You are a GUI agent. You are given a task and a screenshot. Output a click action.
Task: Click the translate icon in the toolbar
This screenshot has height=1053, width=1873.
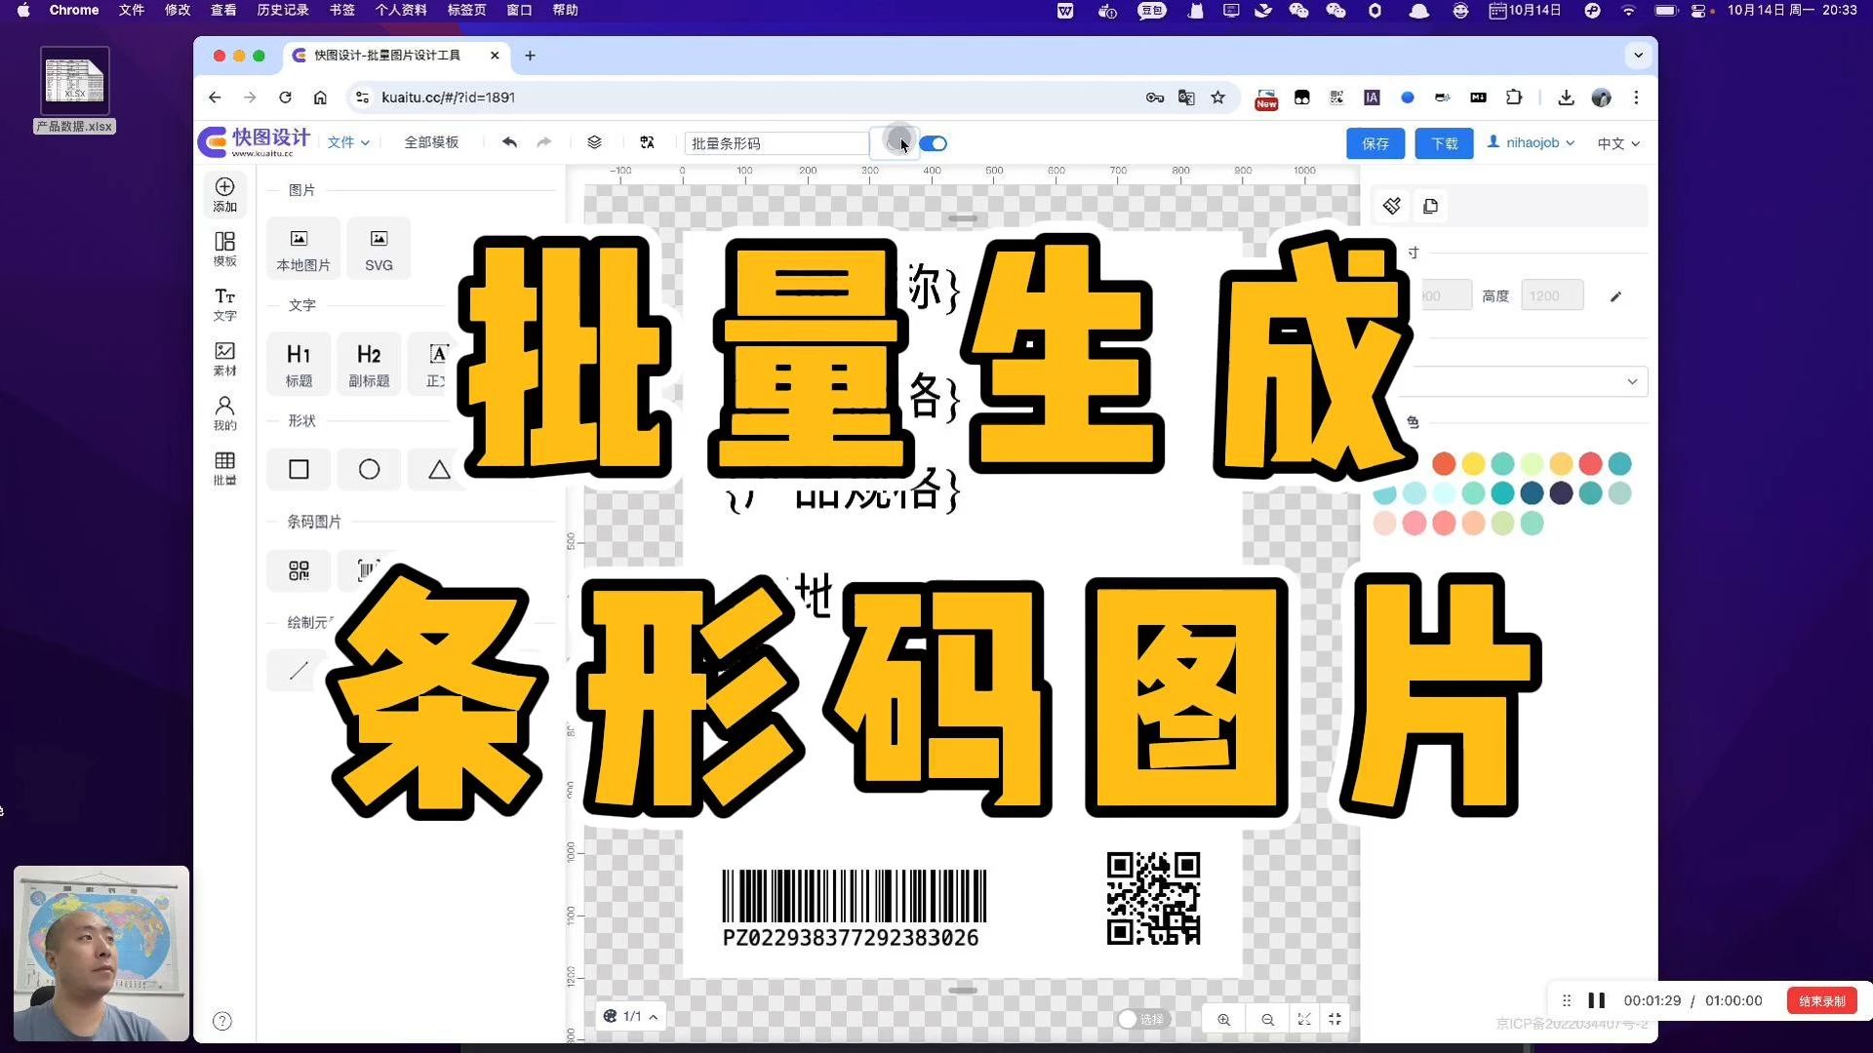647,142
